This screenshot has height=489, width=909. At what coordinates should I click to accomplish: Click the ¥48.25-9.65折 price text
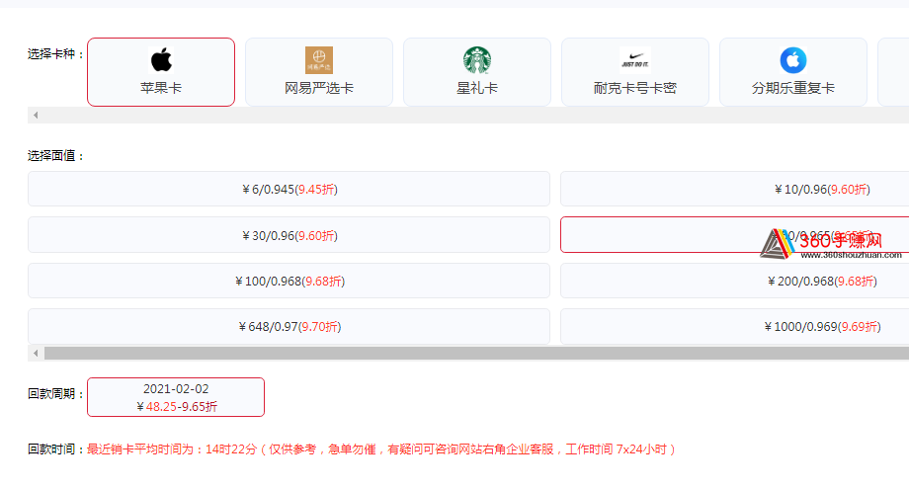tap(177, 406)
